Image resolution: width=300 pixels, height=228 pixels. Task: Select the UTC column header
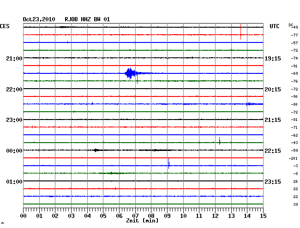[274, 26]
